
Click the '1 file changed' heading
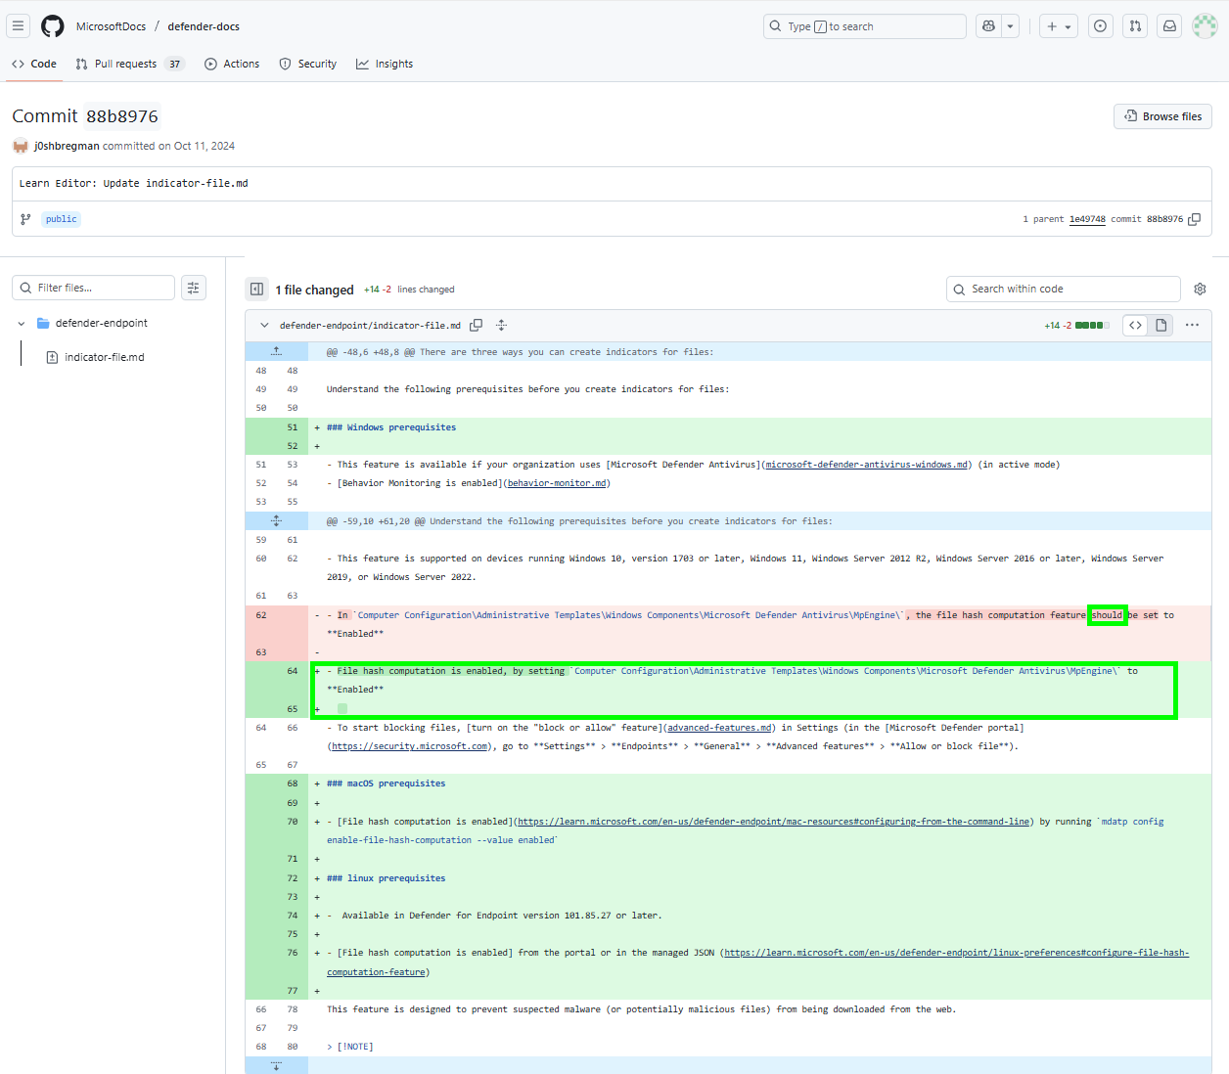pos(314,290)
